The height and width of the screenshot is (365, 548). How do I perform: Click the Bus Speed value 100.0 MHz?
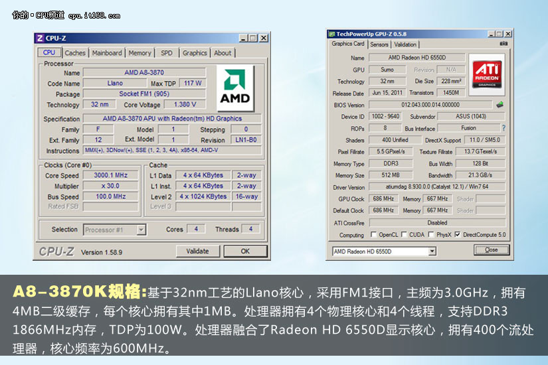110,196
